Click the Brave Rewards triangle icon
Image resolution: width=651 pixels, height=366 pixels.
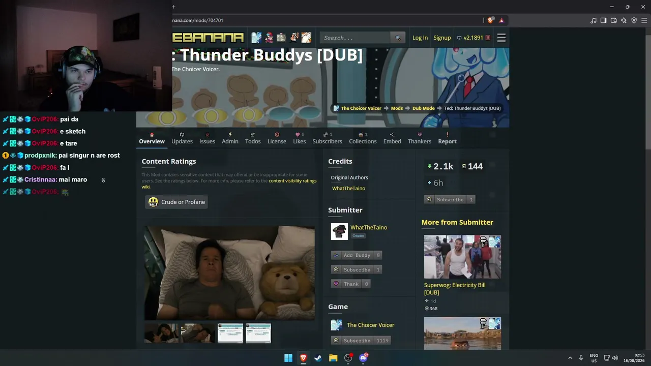501,20
